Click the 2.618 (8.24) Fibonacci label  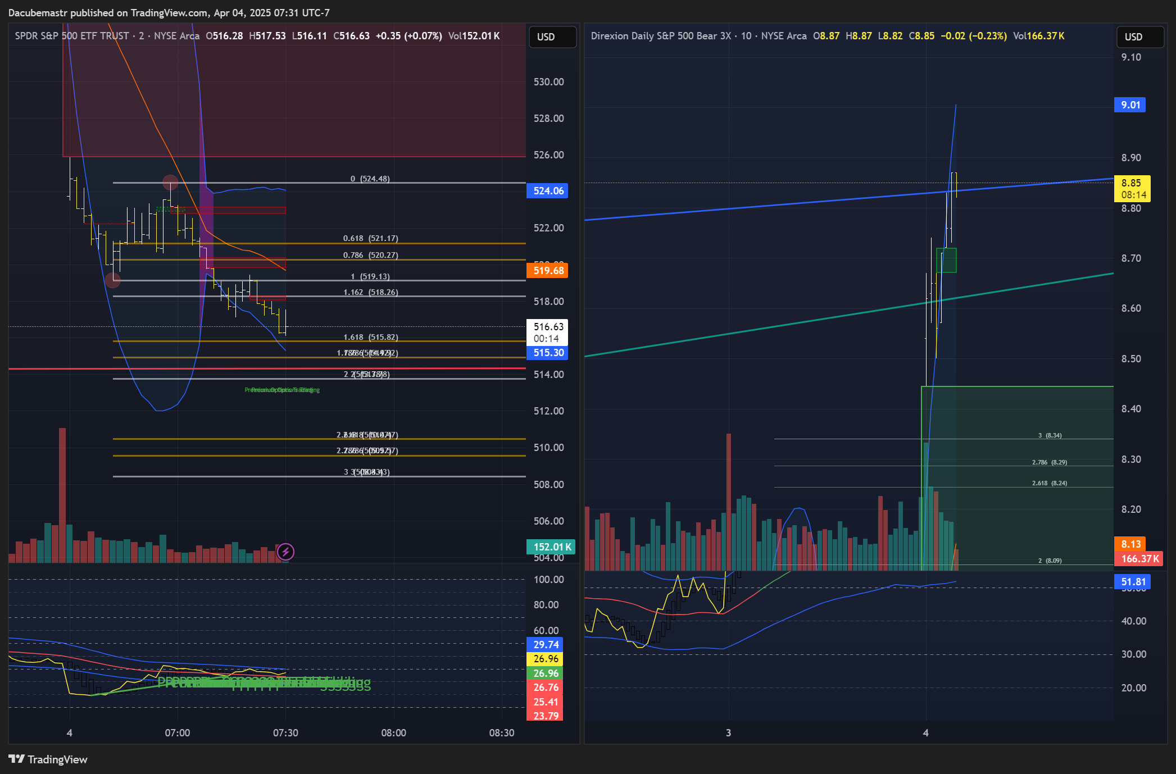coord(1049,483)
